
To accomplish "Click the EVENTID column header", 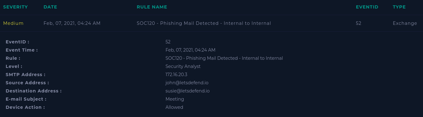I will point(367,7).
